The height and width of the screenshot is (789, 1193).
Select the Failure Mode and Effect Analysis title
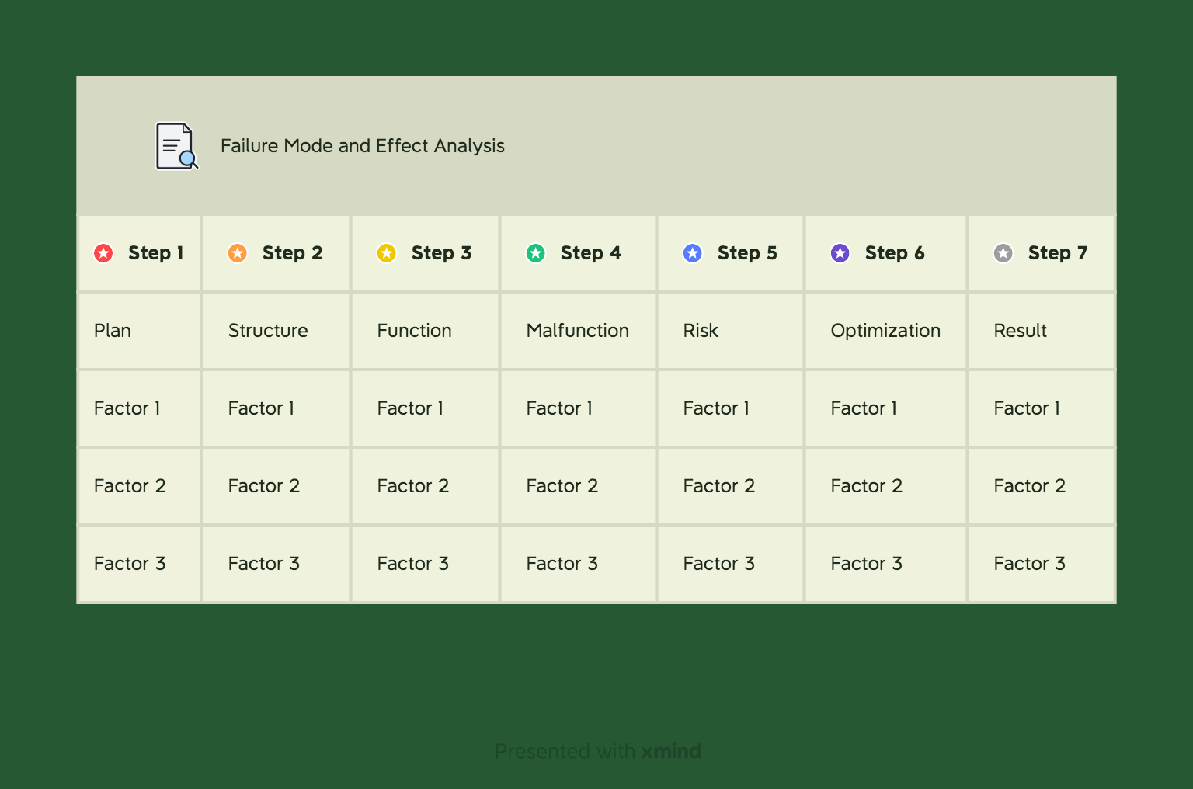[363, 146]
